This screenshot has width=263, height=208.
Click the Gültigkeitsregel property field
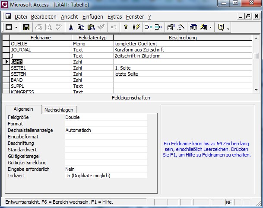(106, 156)
